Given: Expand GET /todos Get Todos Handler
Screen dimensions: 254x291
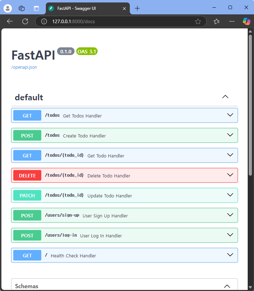Looking at the screenshot, I should pos(125,115).
